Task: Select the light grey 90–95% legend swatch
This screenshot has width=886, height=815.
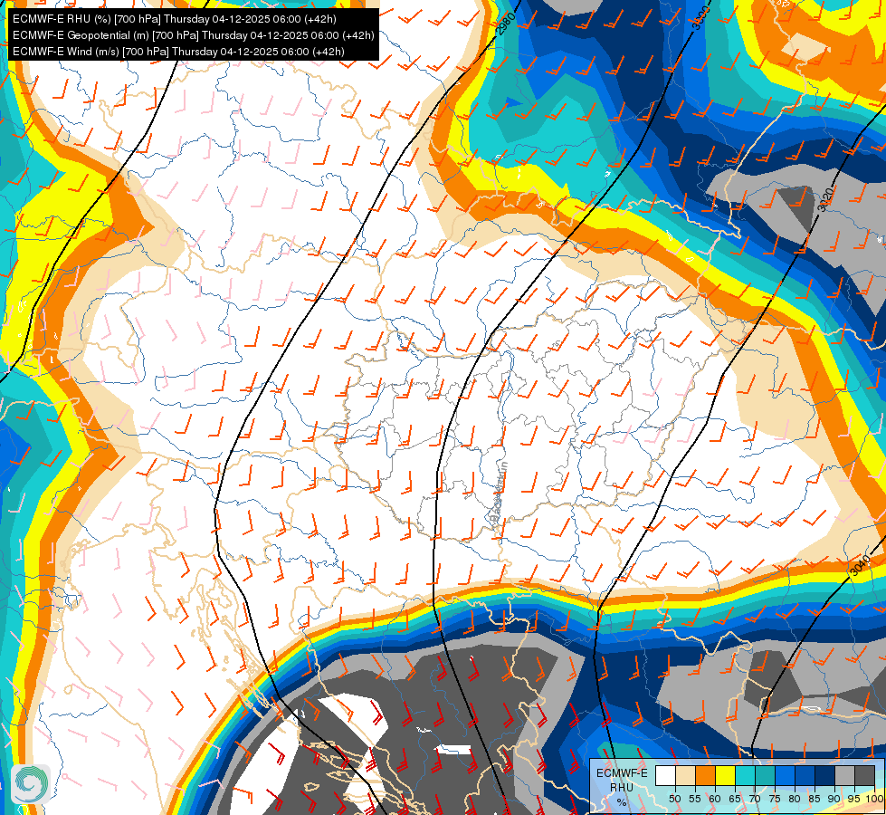Action: coord(844,776)
